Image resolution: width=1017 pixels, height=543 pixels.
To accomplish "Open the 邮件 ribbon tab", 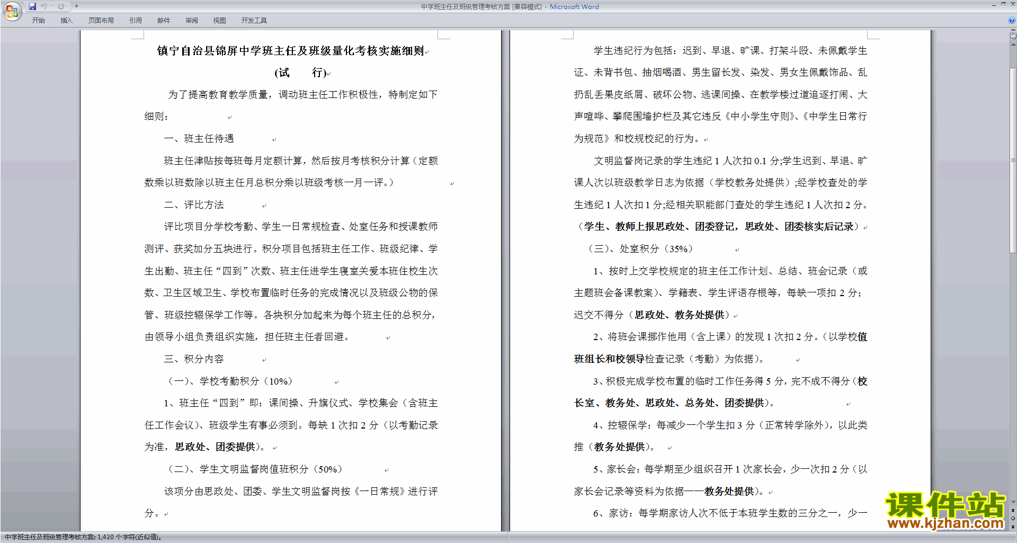I will [164, 20].
